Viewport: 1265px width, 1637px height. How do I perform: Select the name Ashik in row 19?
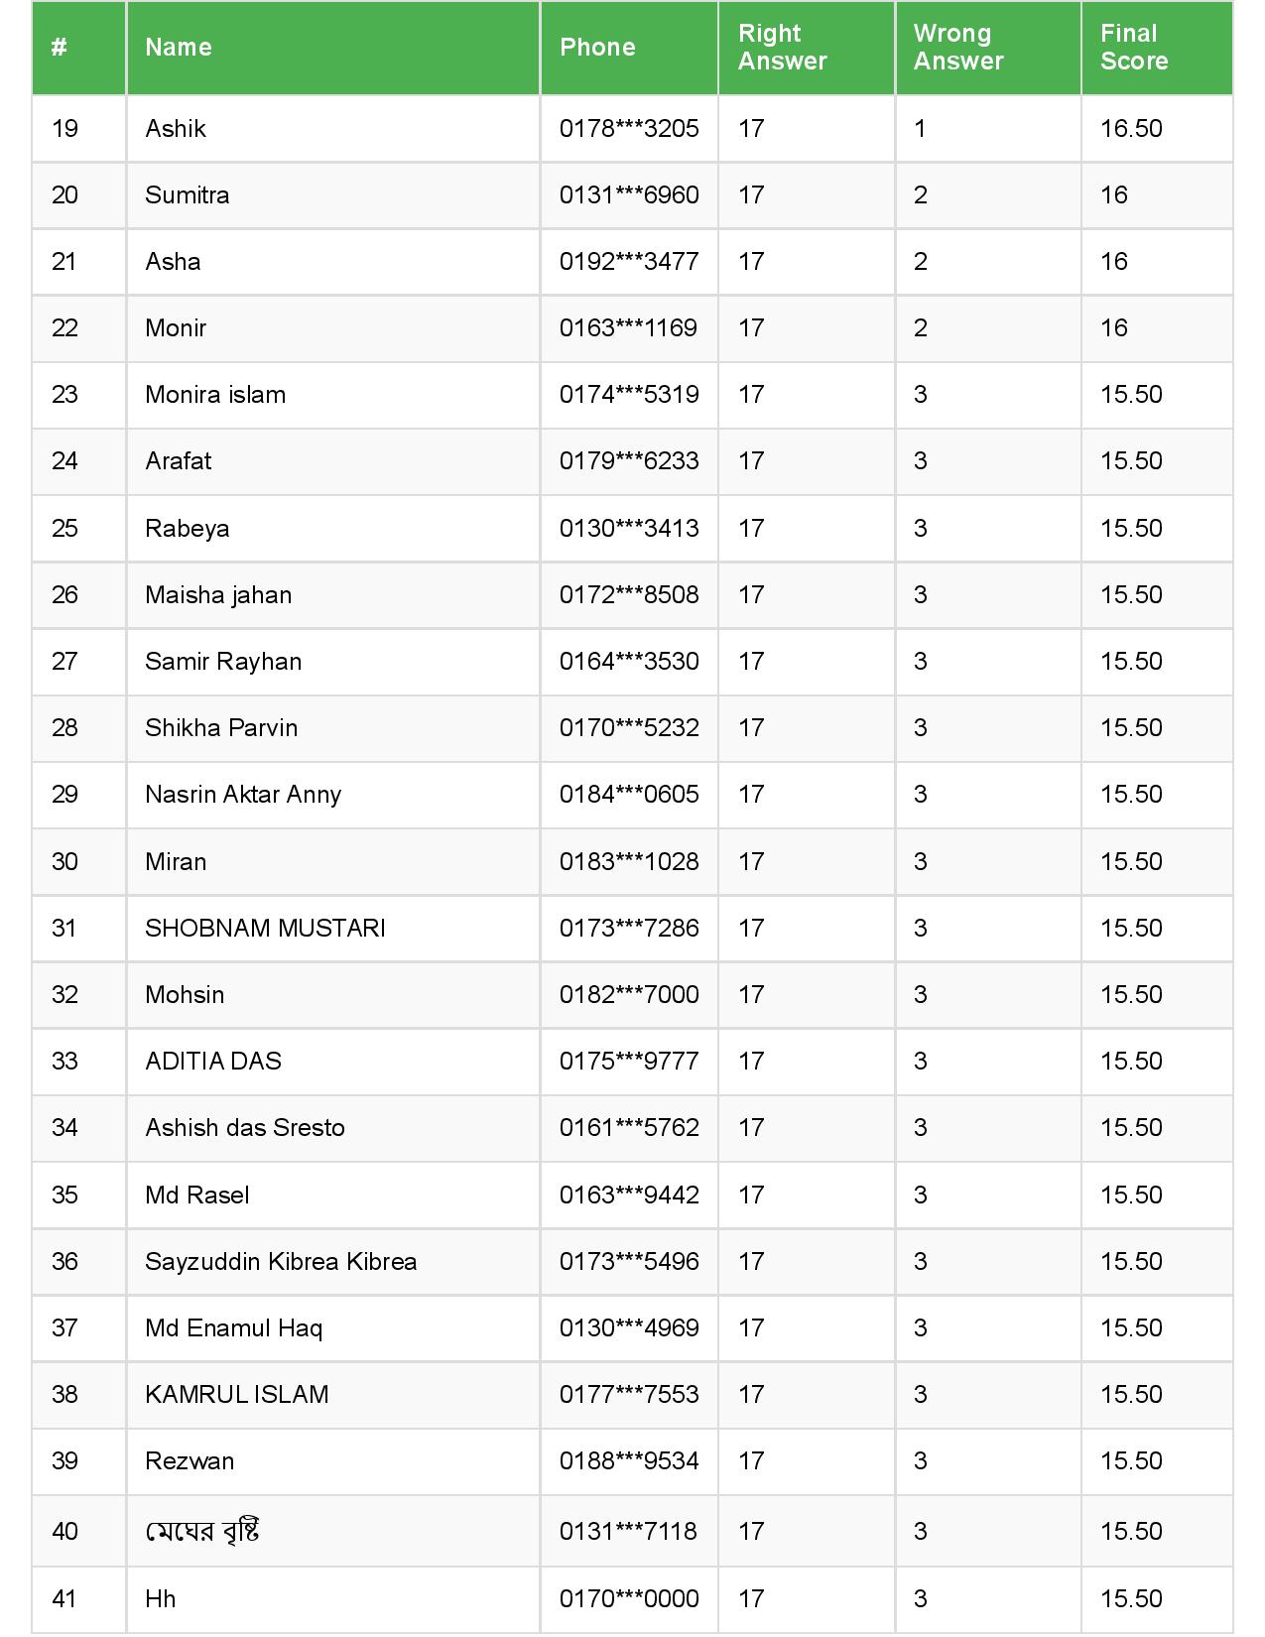[x=176, y=129]
